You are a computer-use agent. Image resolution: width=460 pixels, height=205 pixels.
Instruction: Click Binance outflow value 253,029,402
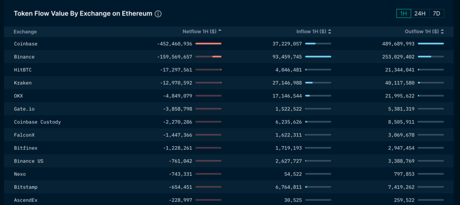398,57
